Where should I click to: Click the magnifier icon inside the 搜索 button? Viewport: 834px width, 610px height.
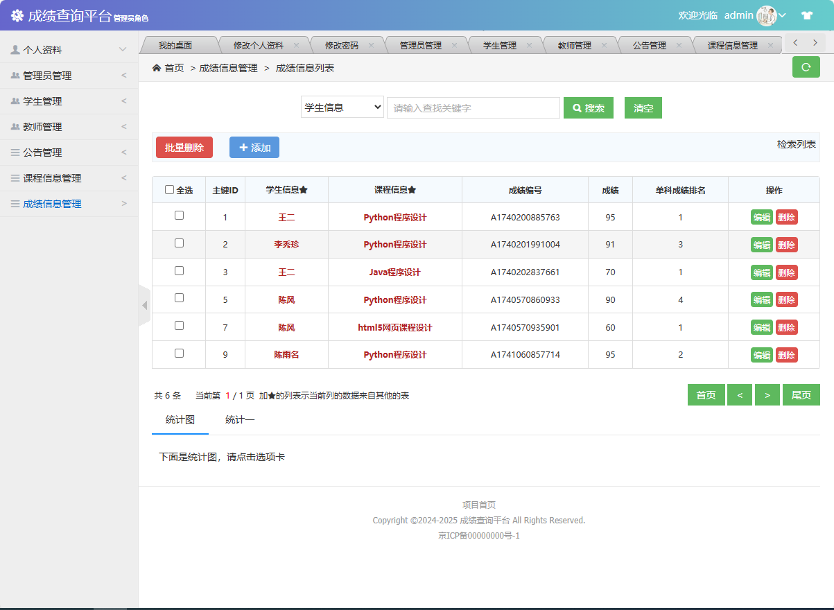(578, 107)
